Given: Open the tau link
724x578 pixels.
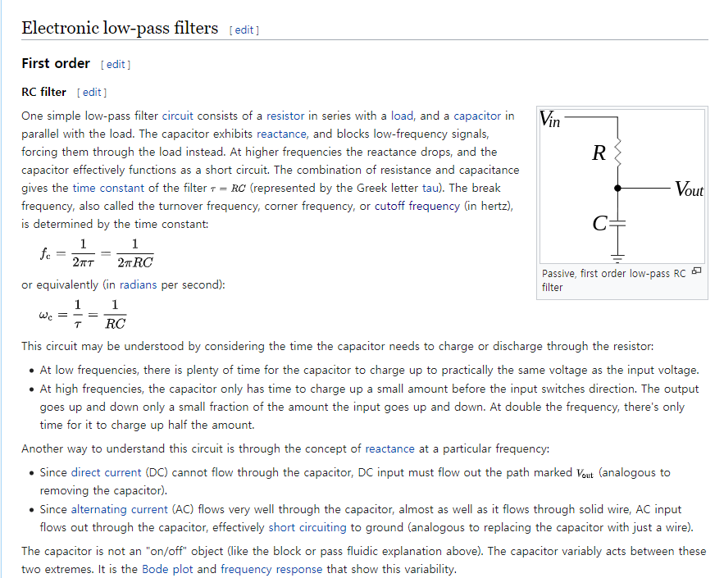Looking at the screenshot, I should pyautogui.click(x=430, y=188).
